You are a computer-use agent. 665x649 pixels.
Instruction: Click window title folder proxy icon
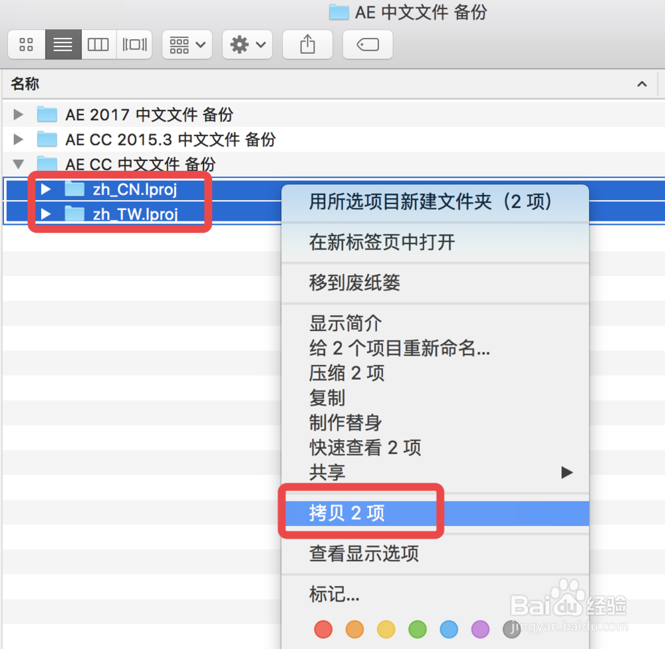click(x=339, y=12)
